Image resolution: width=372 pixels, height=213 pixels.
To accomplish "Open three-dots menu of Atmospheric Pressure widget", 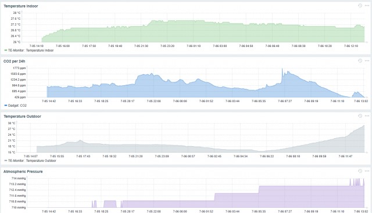I will (367, 171).
